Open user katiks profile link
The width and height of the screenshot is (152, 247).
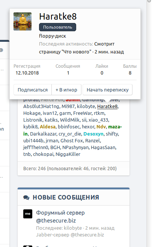pos(51,120)
